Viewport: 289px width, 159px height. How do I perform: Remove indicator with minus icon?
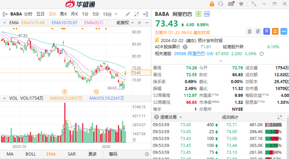point(147,23)
